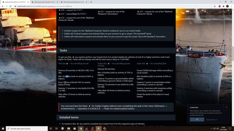Image resolution: width=234 pixels, height=131 pixels.
Task: Close the second Development Operation tab
Action: 57,2
